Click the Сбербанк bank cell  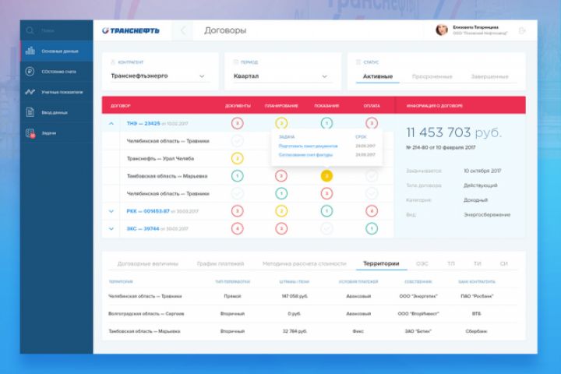(x=476, y=331)
